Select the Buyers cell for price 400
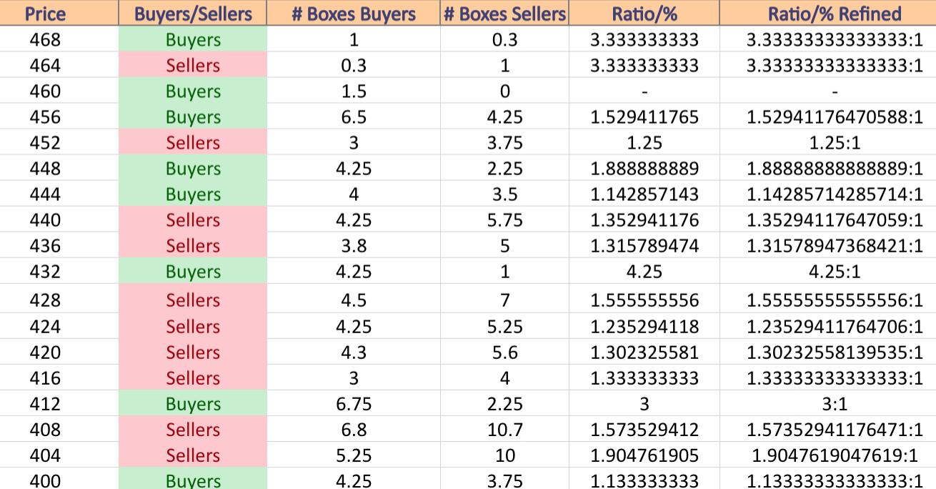936x489 pixels. click(x=193, y=479)
